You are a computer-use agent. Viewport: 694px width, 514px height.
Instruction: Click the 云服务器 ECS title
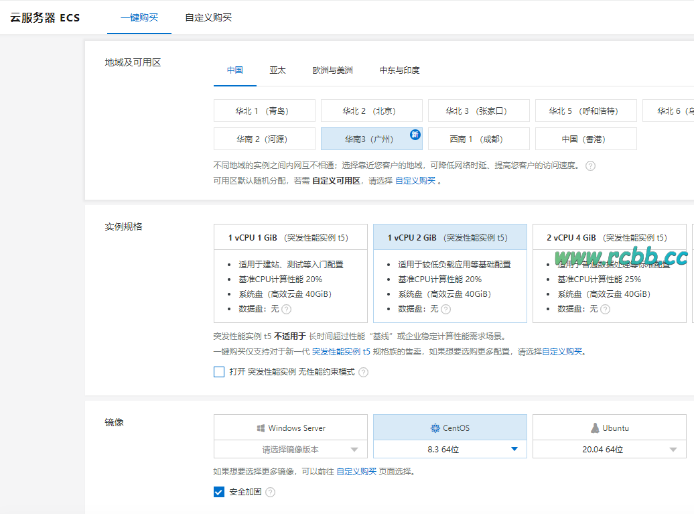pos(45,17)
